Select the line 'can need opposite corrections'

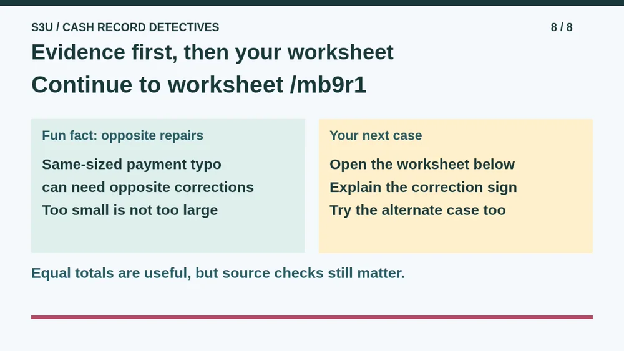click(x=148, y=187)
